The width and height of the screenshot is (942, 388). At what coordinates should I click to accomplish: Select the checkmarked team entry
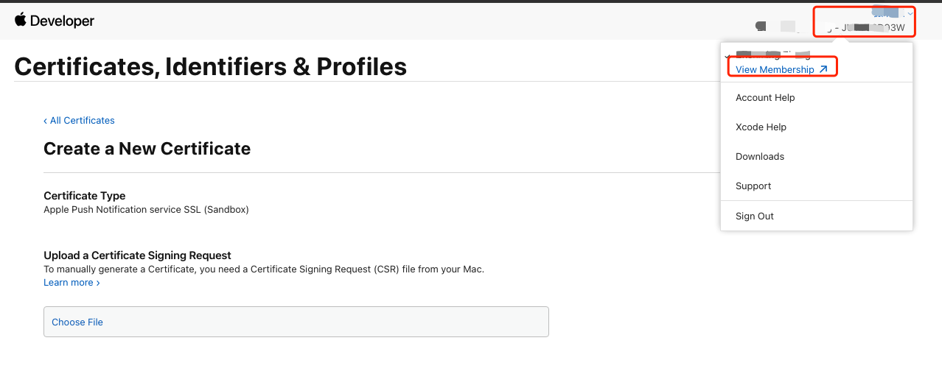[x=769, y=54]
